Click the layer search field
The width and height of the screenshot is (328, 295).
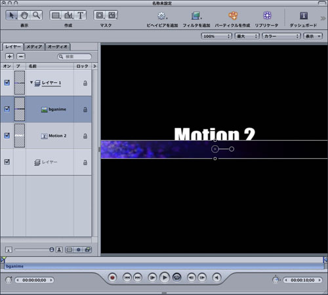pyautogui.click(x=75, y=56)
